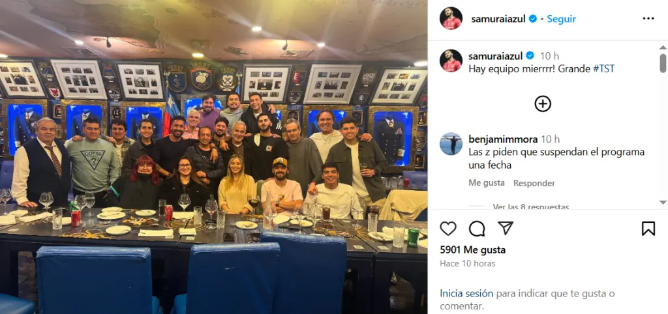This screenshot has height=314, width=668.
Task: Share post with paper plane icon
Action: (x=506, y=229)
